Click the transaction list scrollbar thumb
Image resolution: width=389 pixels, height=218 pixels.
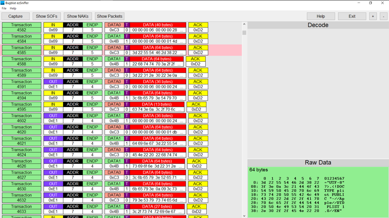(244, 33)
